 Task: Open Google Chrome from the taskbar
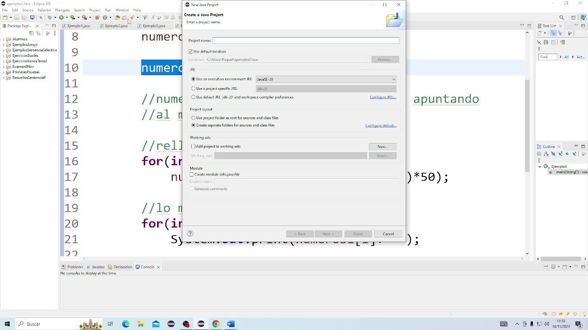[215, 324]
